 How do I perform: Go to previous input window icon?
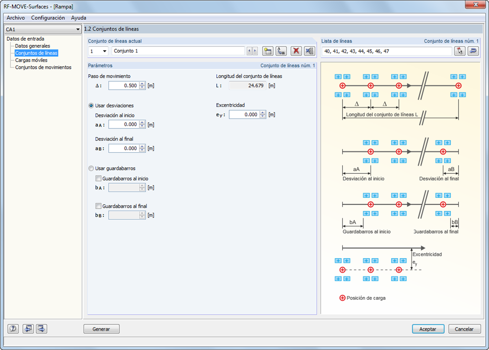coord(28,329)
